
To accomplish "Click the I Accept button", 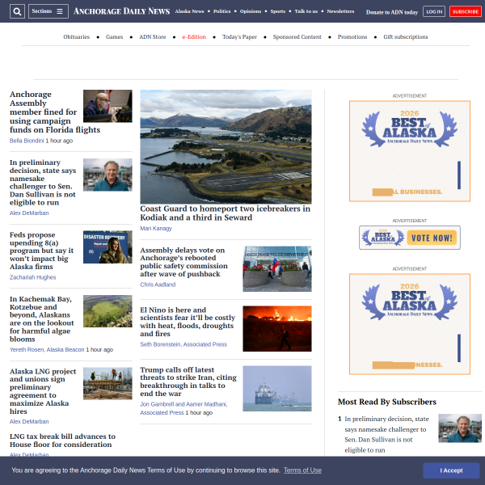I will [451, 470].
